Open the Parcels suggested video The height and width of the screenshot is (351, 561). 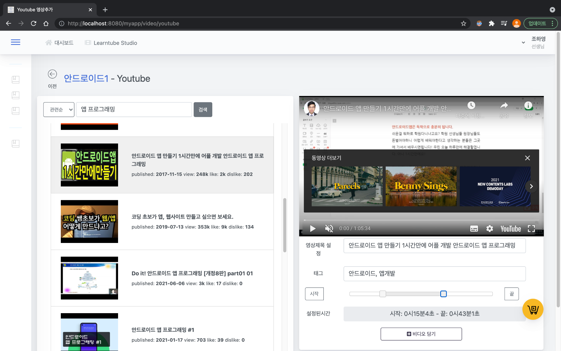[347, 186]
